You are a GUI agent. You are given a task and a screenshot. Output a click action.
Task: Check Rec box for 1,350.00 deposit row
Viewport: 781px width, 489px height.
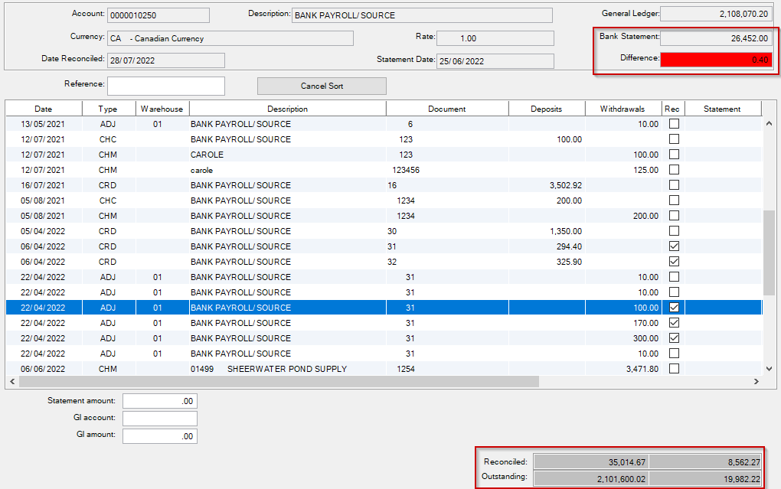[x=674, y=231]
